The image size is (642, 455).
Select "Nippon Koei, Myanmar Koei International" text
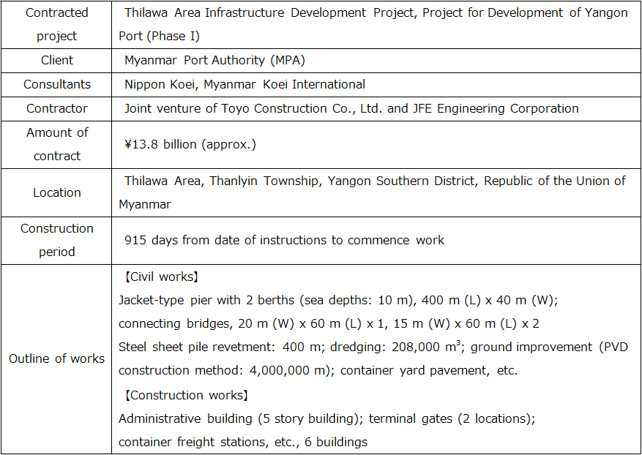pyautogui.click(x=245, y=84)
